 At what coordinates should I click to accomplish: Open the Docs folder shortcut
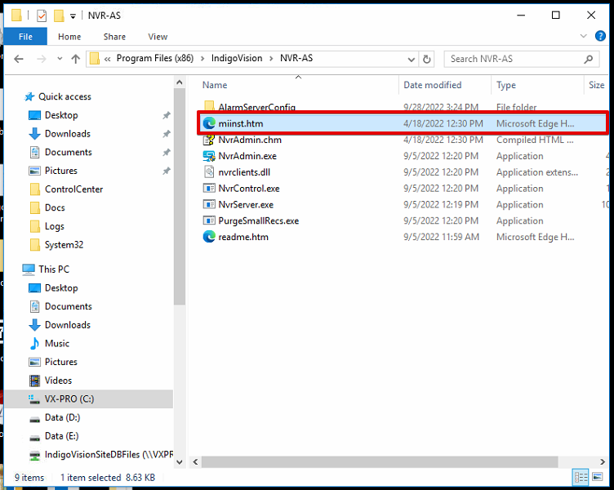click(55, 207)
